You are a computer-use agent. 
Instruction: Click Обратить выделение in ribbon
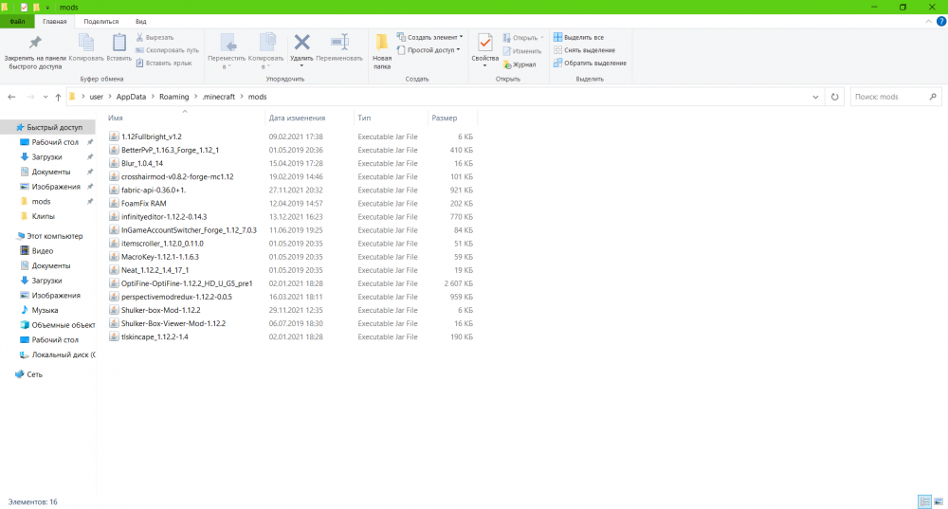click(x=590, y=63)
